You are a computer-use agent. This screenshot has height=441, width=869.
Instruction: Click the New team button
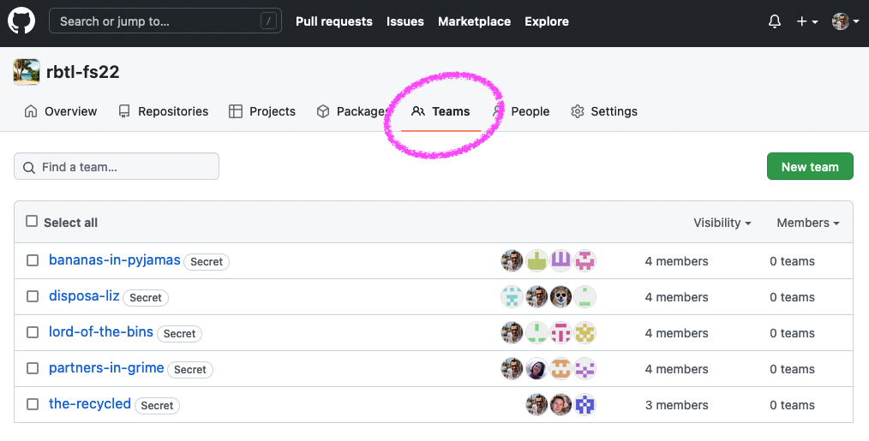pyautogui.click(x=809, y=167)
